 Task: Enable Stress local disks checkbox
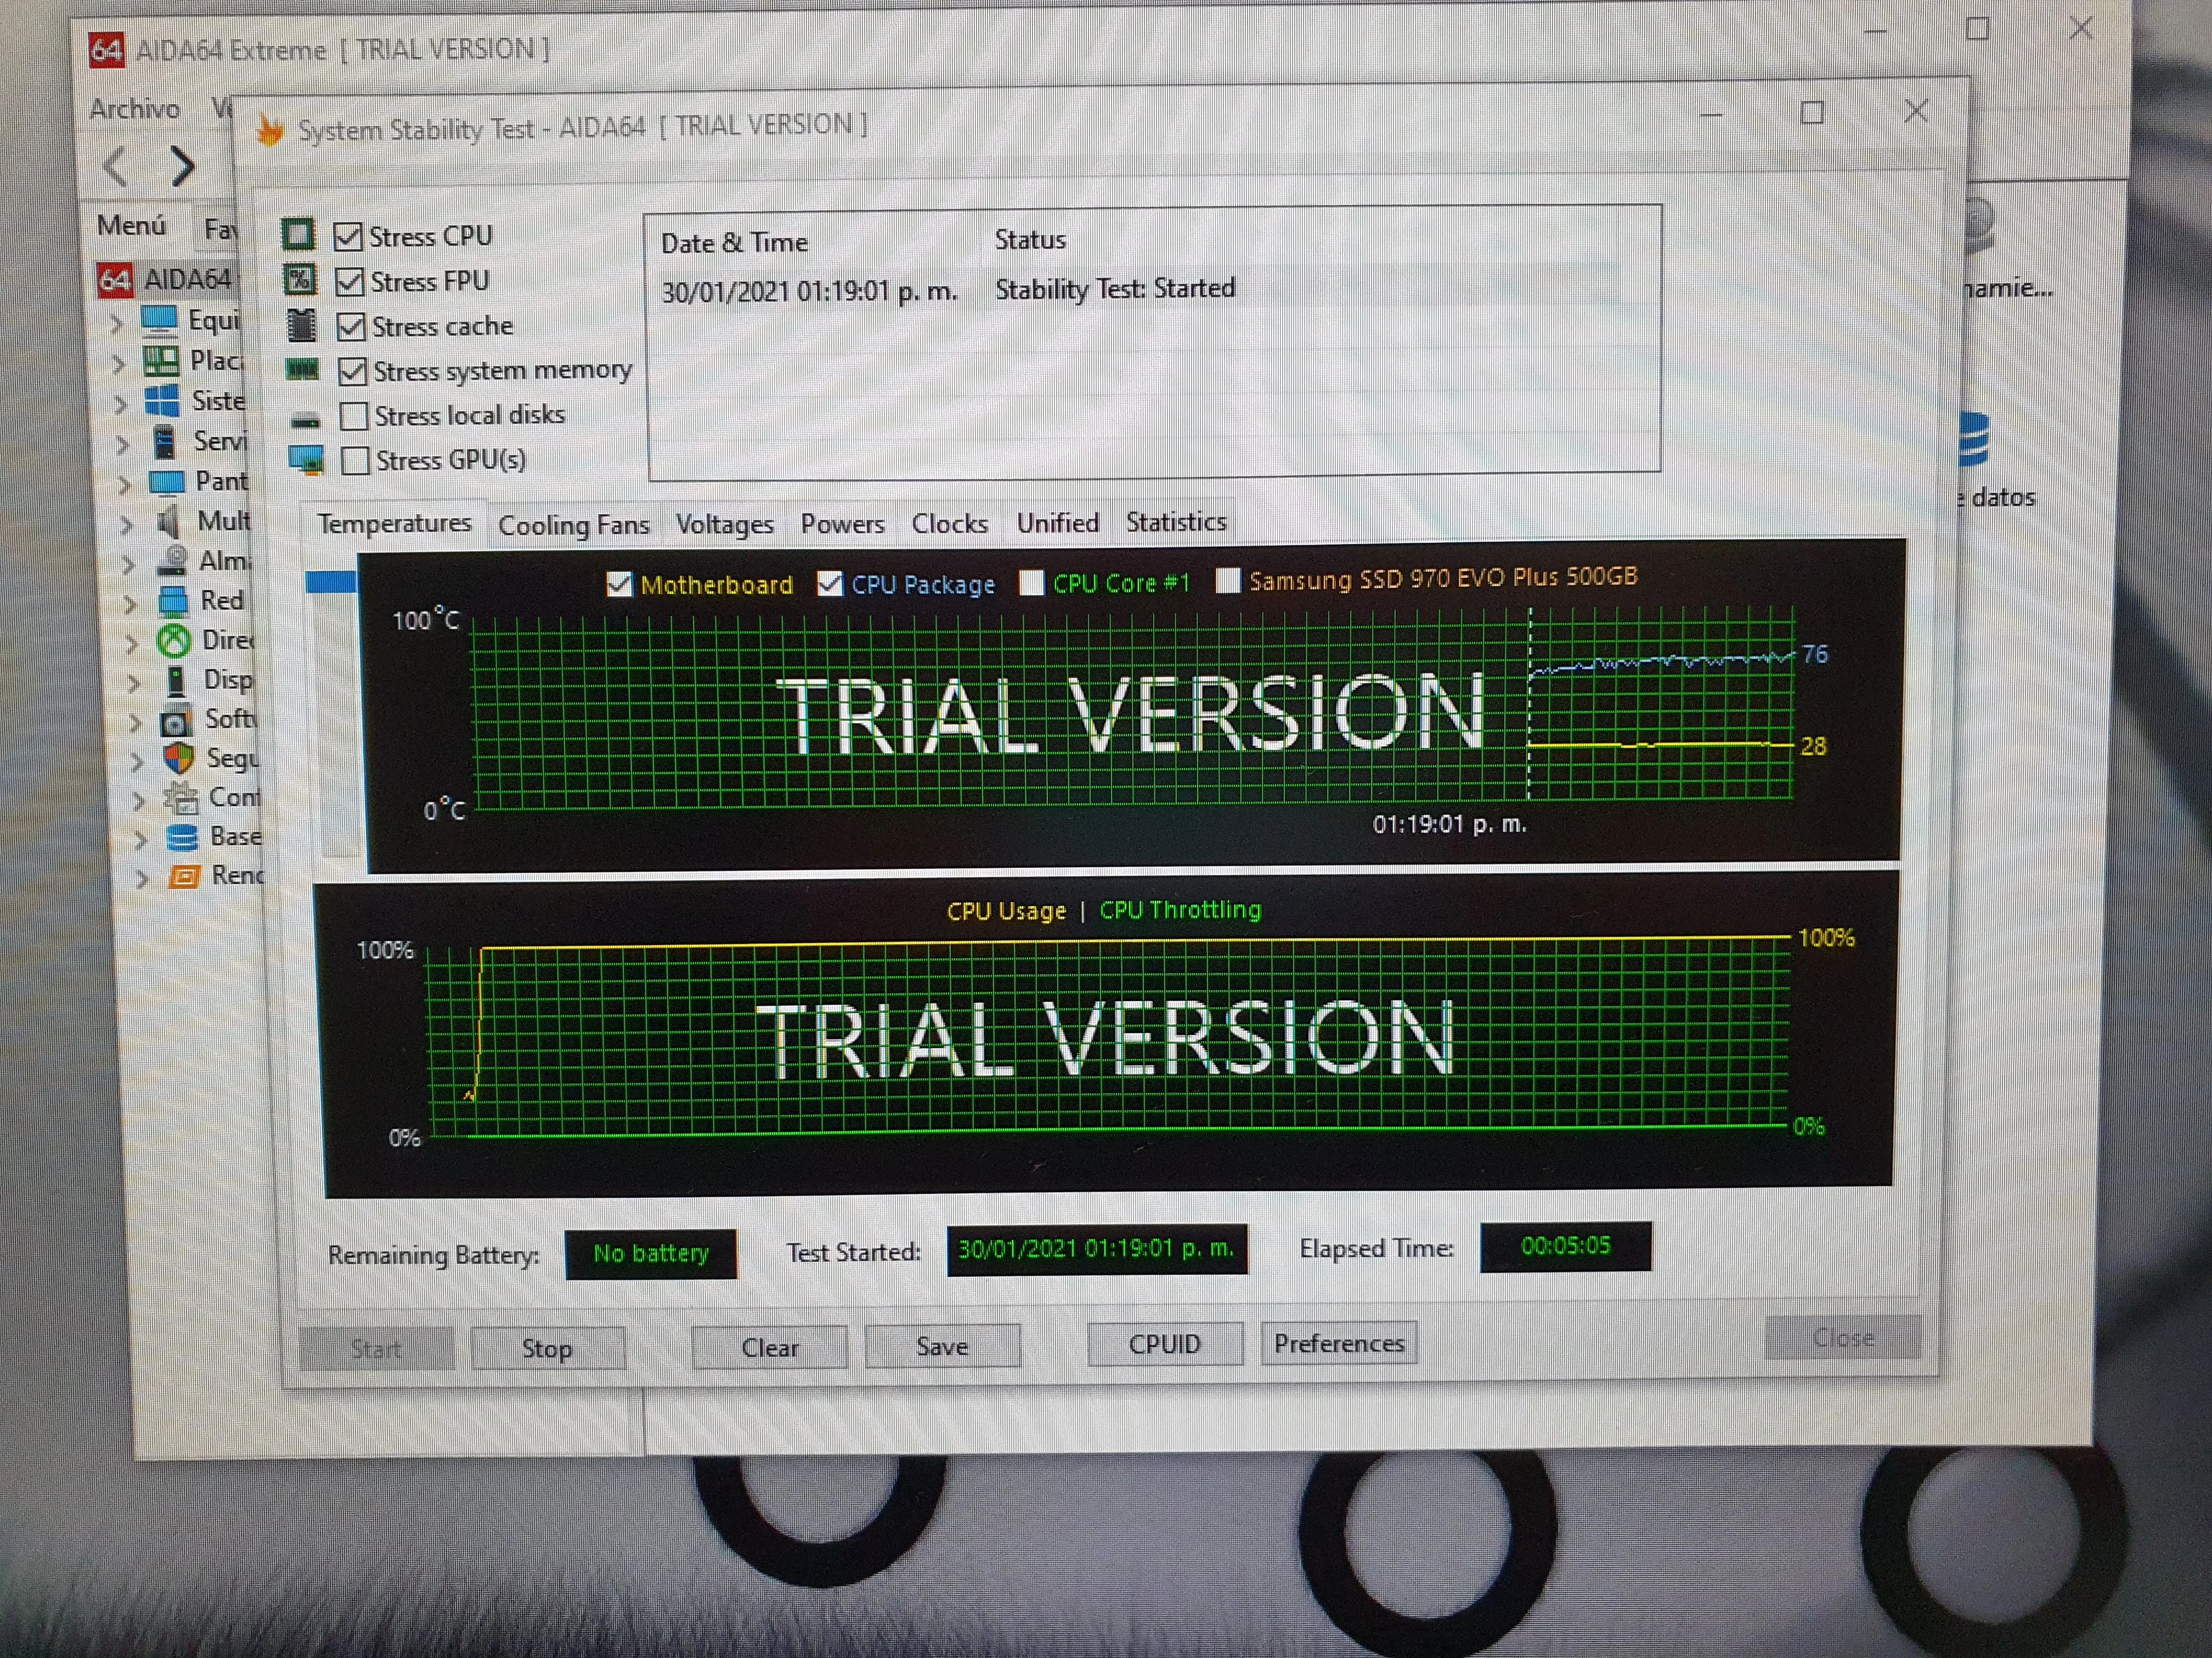tap(354, 416)
